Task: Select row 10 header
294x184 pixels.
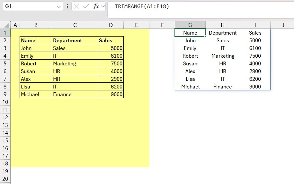Action: coord(5,102)
